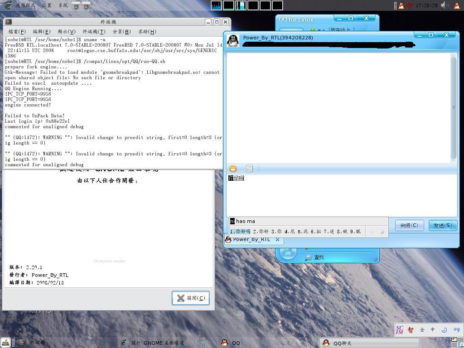The width and height of the screenshot is (464, 348).
Task: Click the panel applet drag handle beside QQ penguin
Action: (395, 5)
